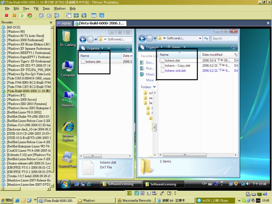This screenshot has height=204, width=272.
Task: Select tokens - Copy.dat file
Action: (175, 66)
